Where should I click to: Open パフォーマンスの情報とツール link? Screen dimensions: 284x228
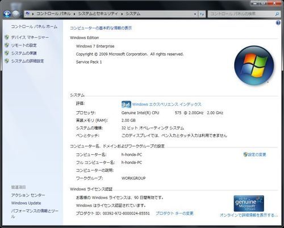(x=35, y=214)
